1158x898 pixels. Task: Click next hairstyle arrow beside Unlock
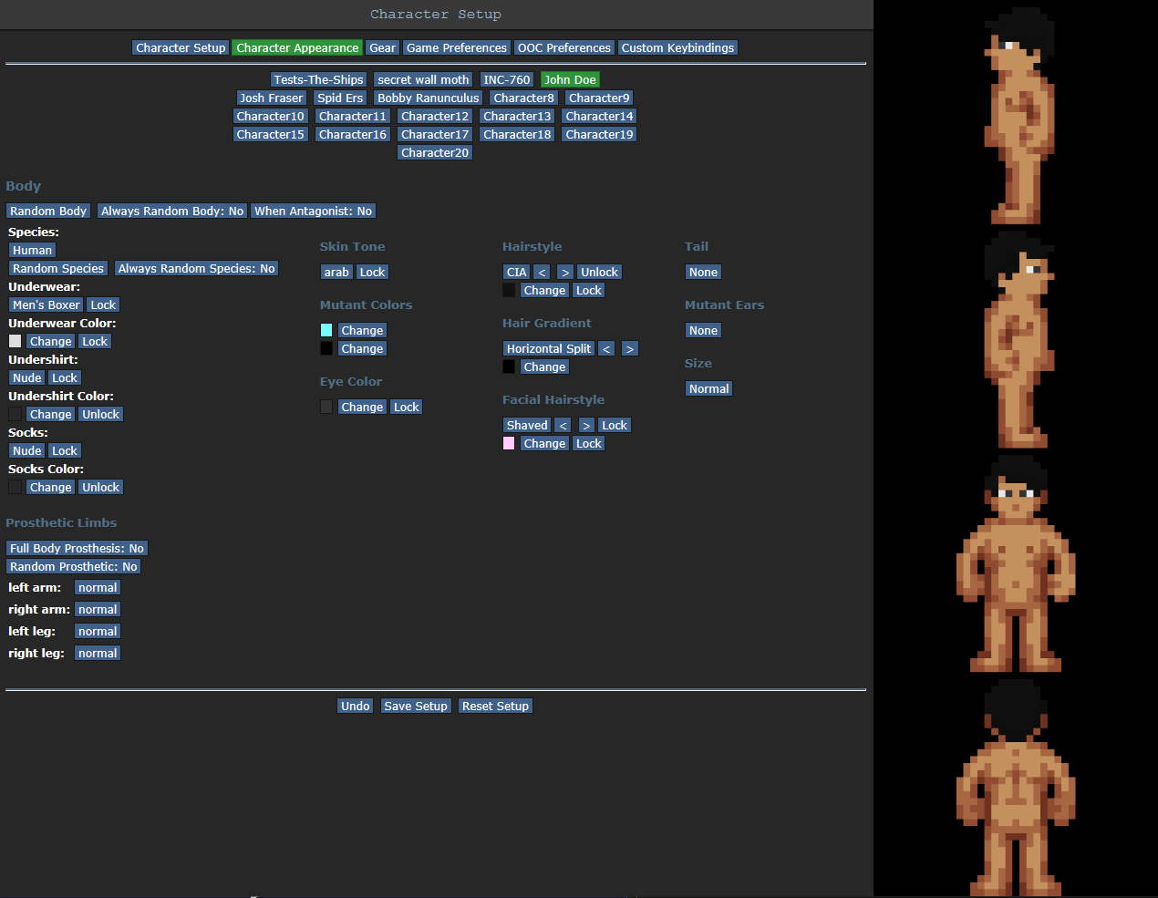coord(564,273)
